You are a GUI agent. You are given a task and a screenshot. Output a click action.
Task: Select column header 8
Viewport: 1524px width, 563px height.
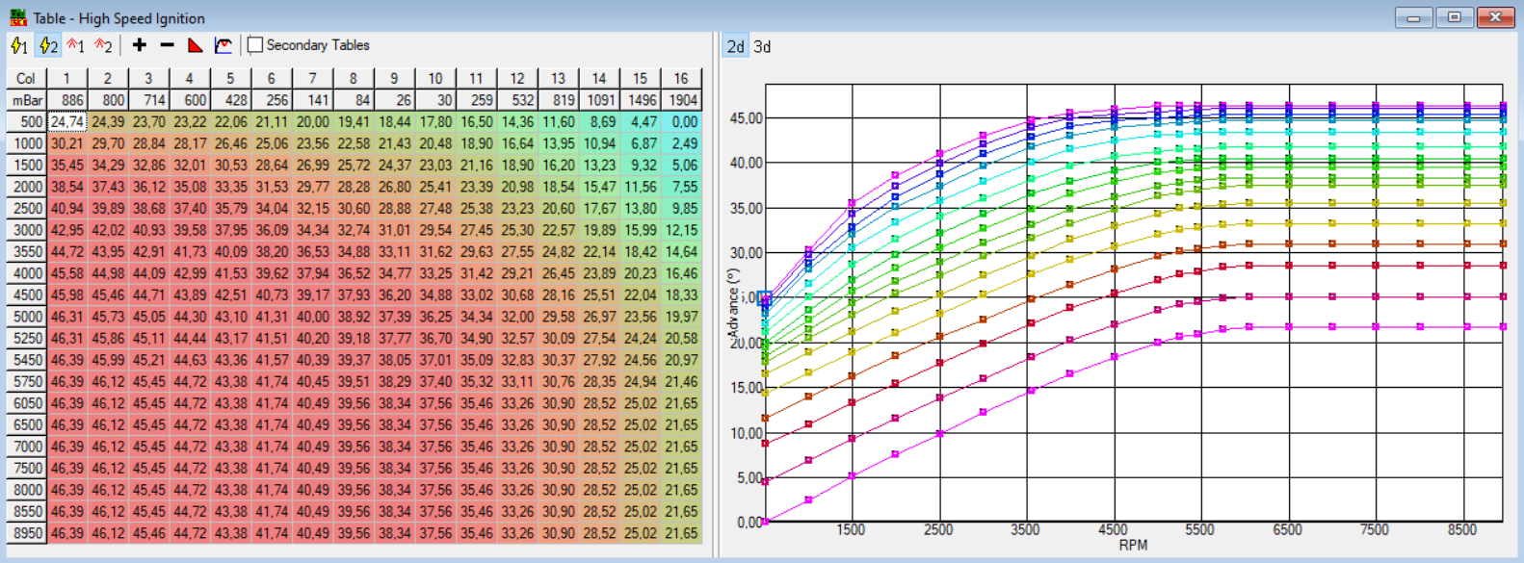tap(353, 78)
